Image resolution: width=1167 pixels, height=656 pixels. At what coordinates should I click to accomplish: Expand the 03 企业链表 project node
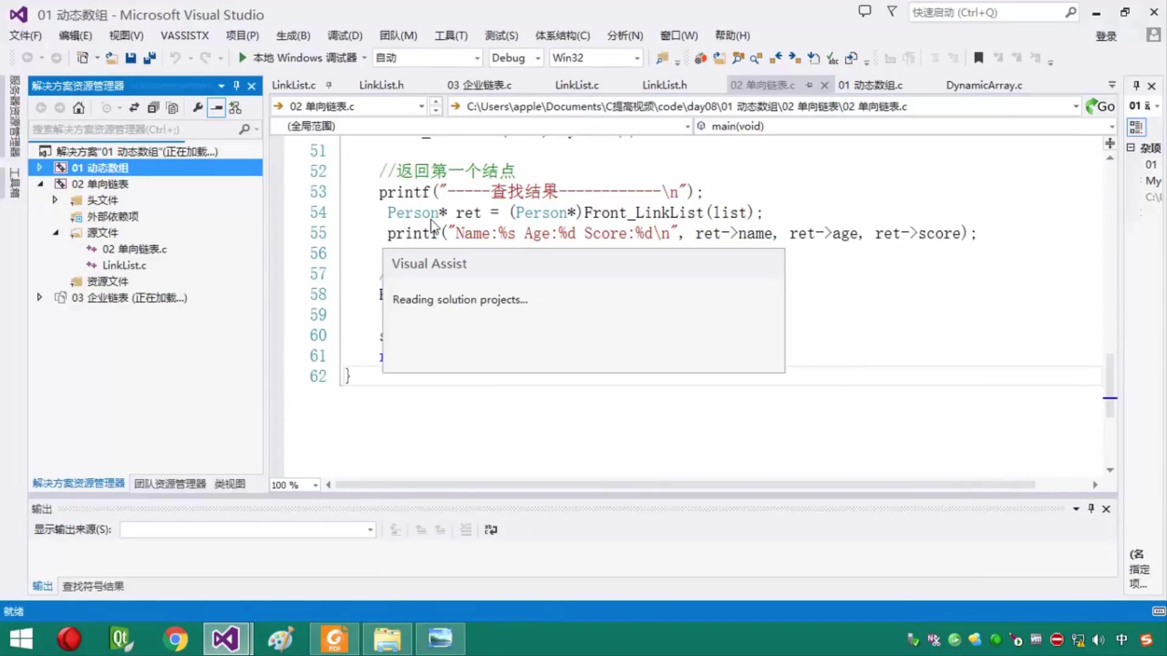pos(39,298)
